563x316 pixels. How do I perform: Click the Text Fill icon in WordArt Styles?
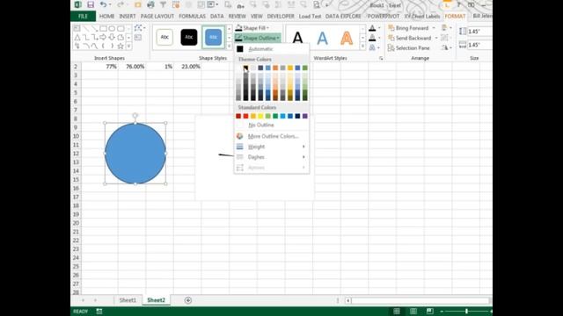[x=372, y=28]
